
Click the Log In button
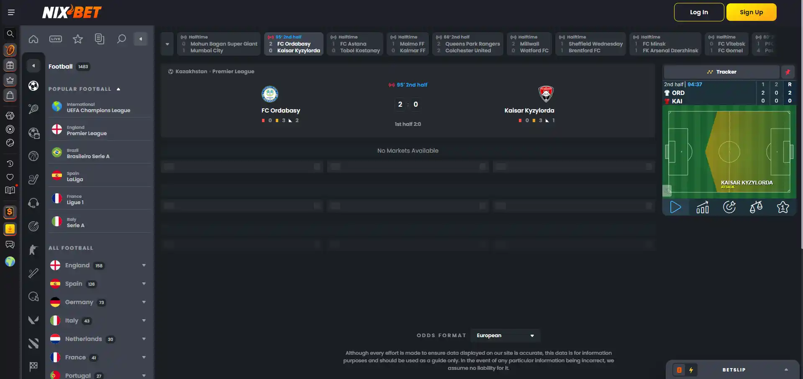point(699,12)
